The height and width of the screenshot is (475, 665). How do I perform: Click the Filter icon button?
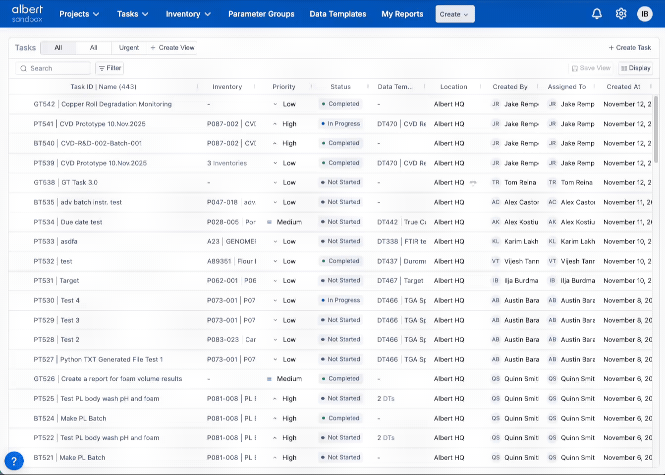(110, 68)
